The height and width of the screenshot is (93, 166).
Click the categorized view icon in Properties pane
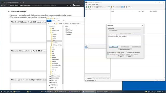coord(86,48)
